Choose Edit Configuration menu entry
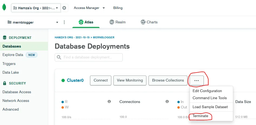 pyautogui.click(x=207, y=91)
